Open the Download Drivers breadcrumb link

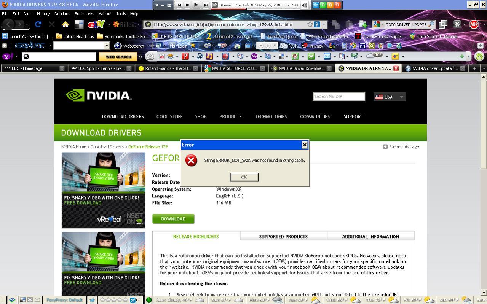point(107,146)
